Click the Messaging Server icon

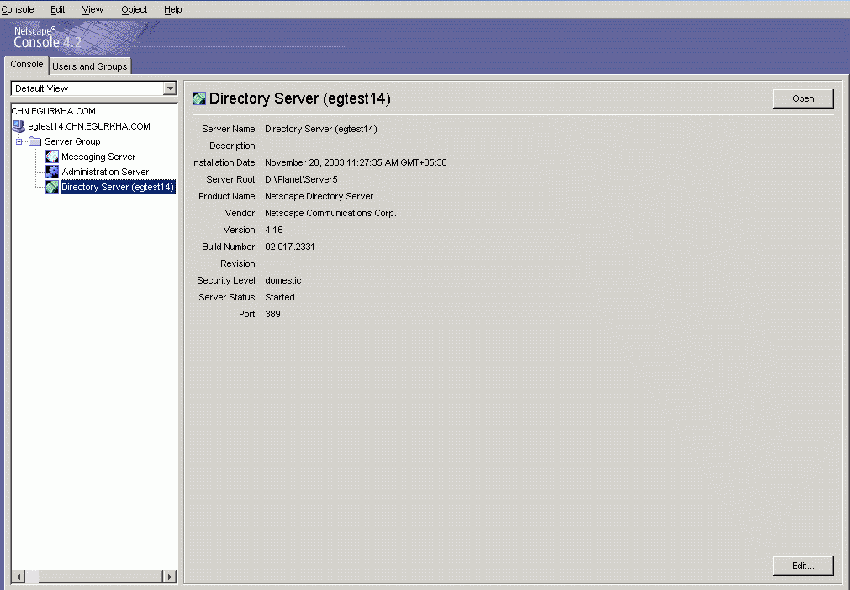(x=52, y=157)
